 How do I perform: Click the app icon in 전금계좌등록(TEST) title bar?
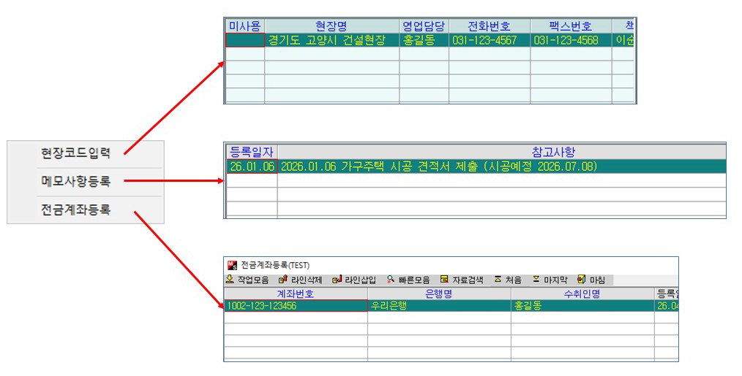pos(232,265)
